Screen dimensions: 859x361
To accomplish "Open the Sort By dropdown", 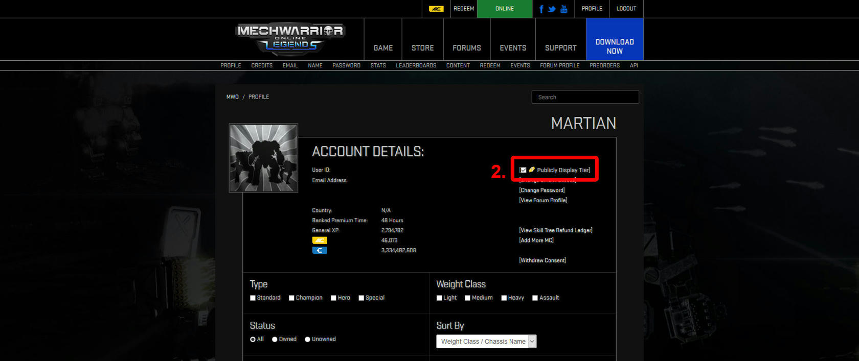I will [x=486, y=342].
